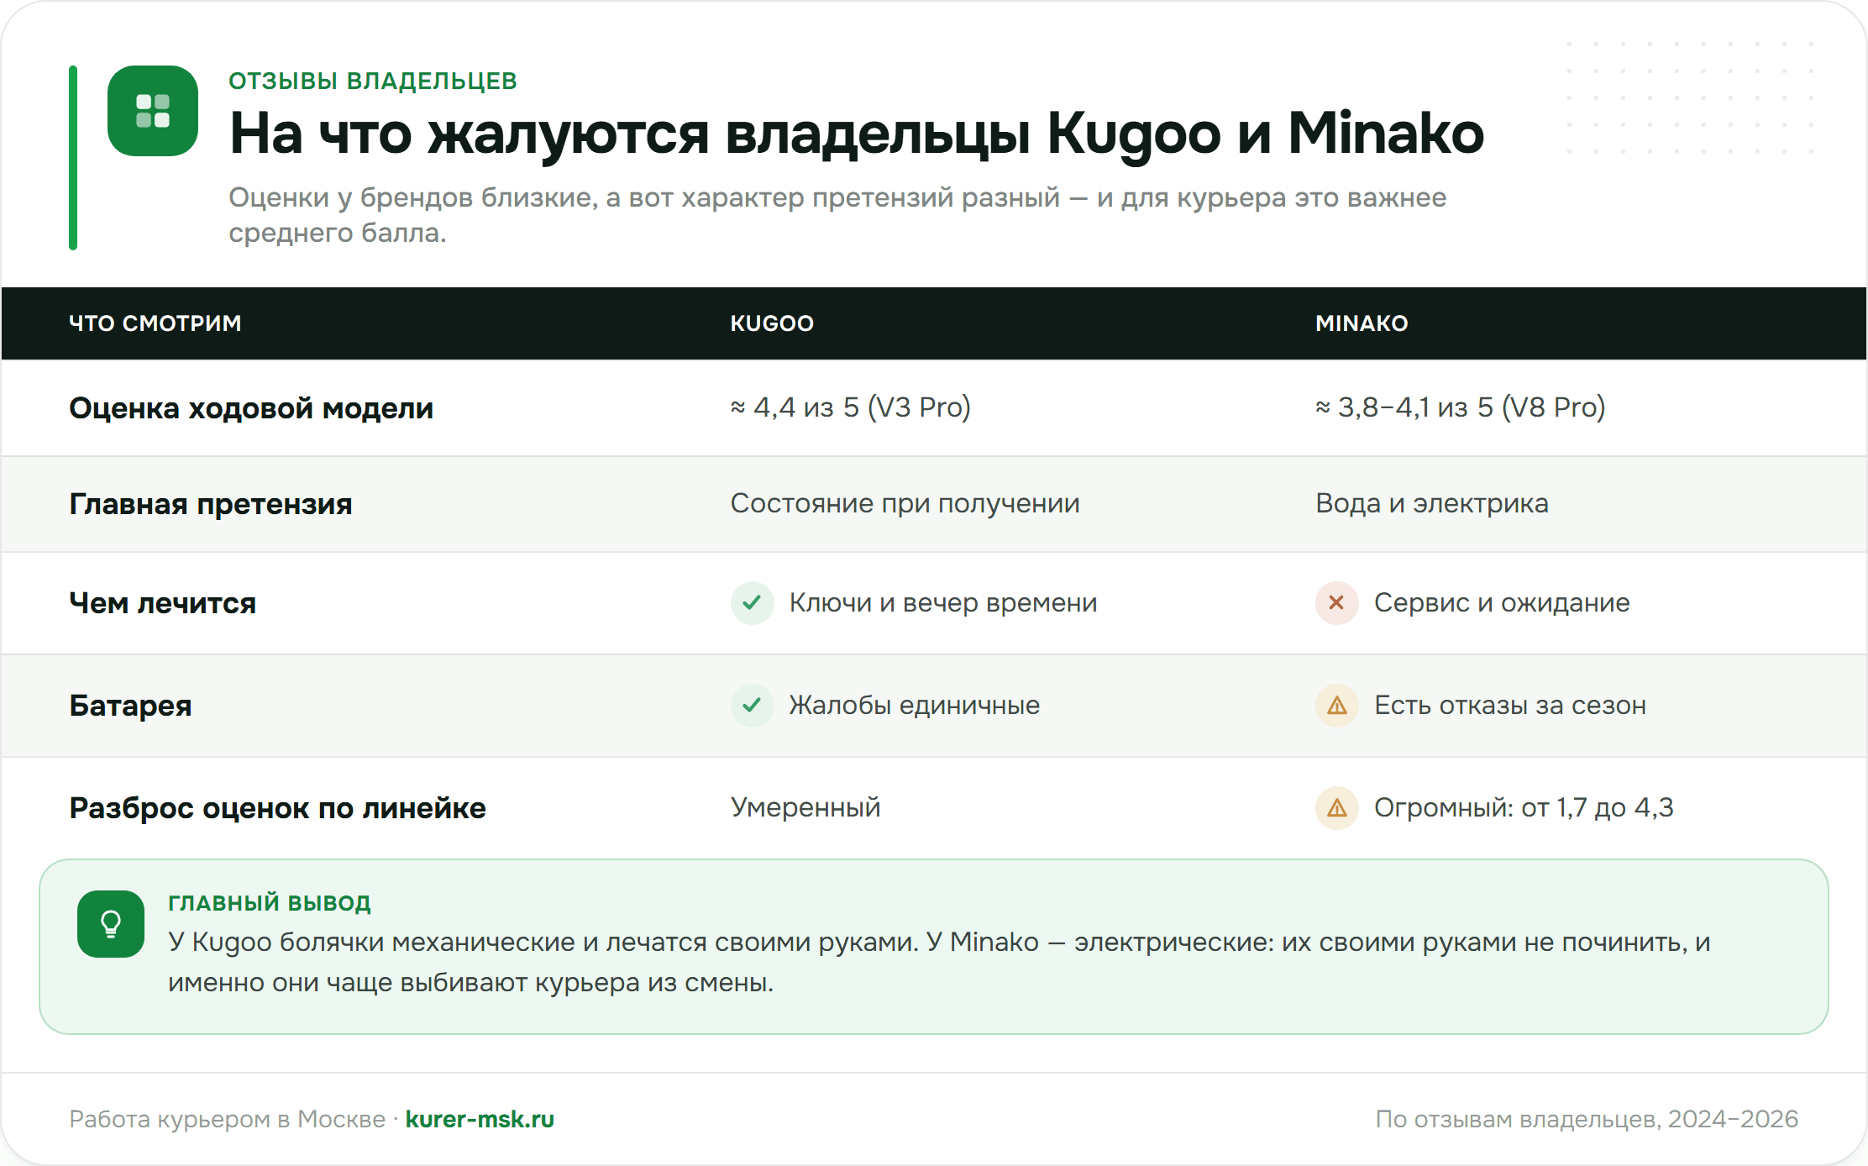This screenshot has width=1868, height=1166.
Task: Click the ≈ 4,4 из 5 (V3 Pro) cell
Action: coord(850,407)
